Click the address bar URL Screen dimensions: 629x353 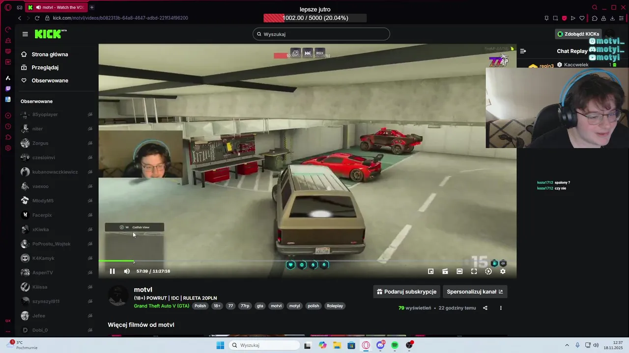click(x=120, y=18)
